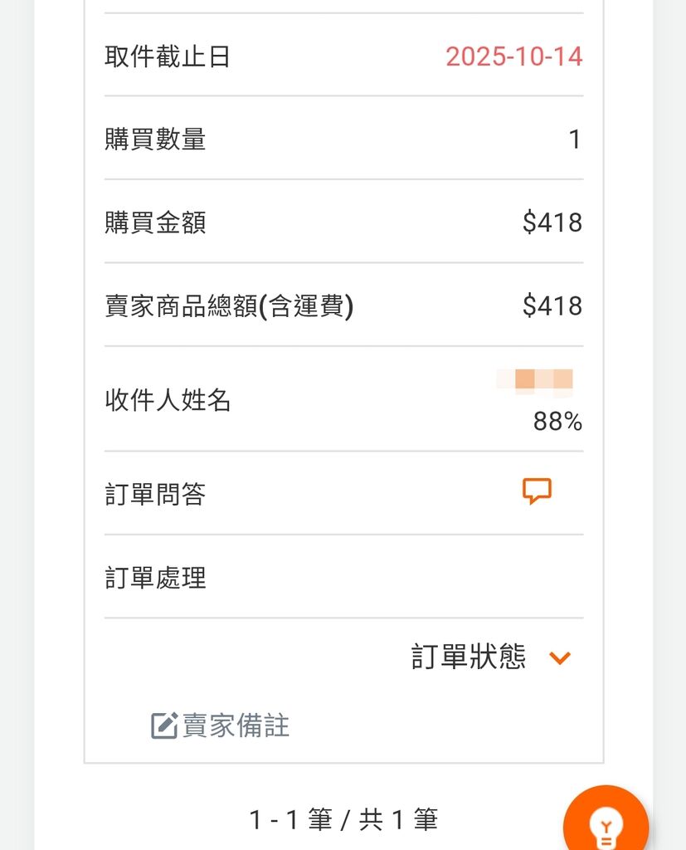Click the 訂單問答 row label
This screenshot has height=850, width=686.
pyautogui.click(x=155, y=495)
